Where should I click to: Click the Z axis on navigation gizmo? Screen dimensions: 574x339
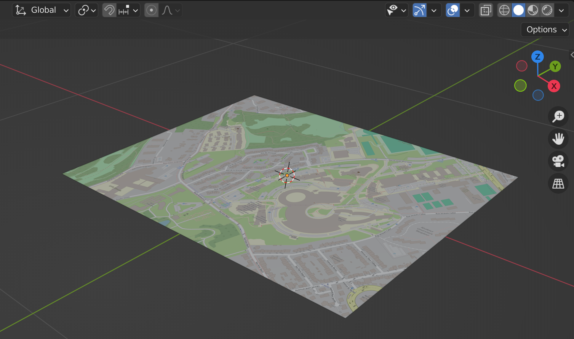[538, 57]
